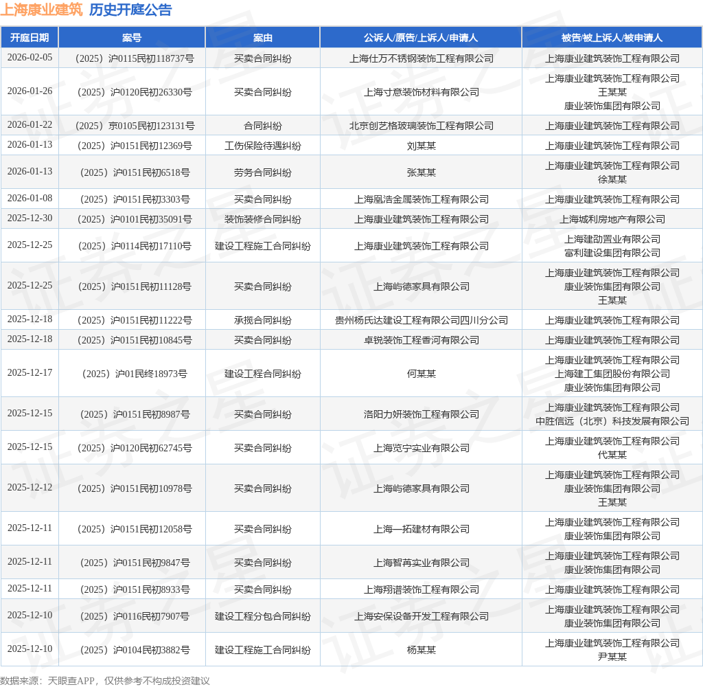Select case number (2025)沪0115民初118737号

(x=135, y=59)
